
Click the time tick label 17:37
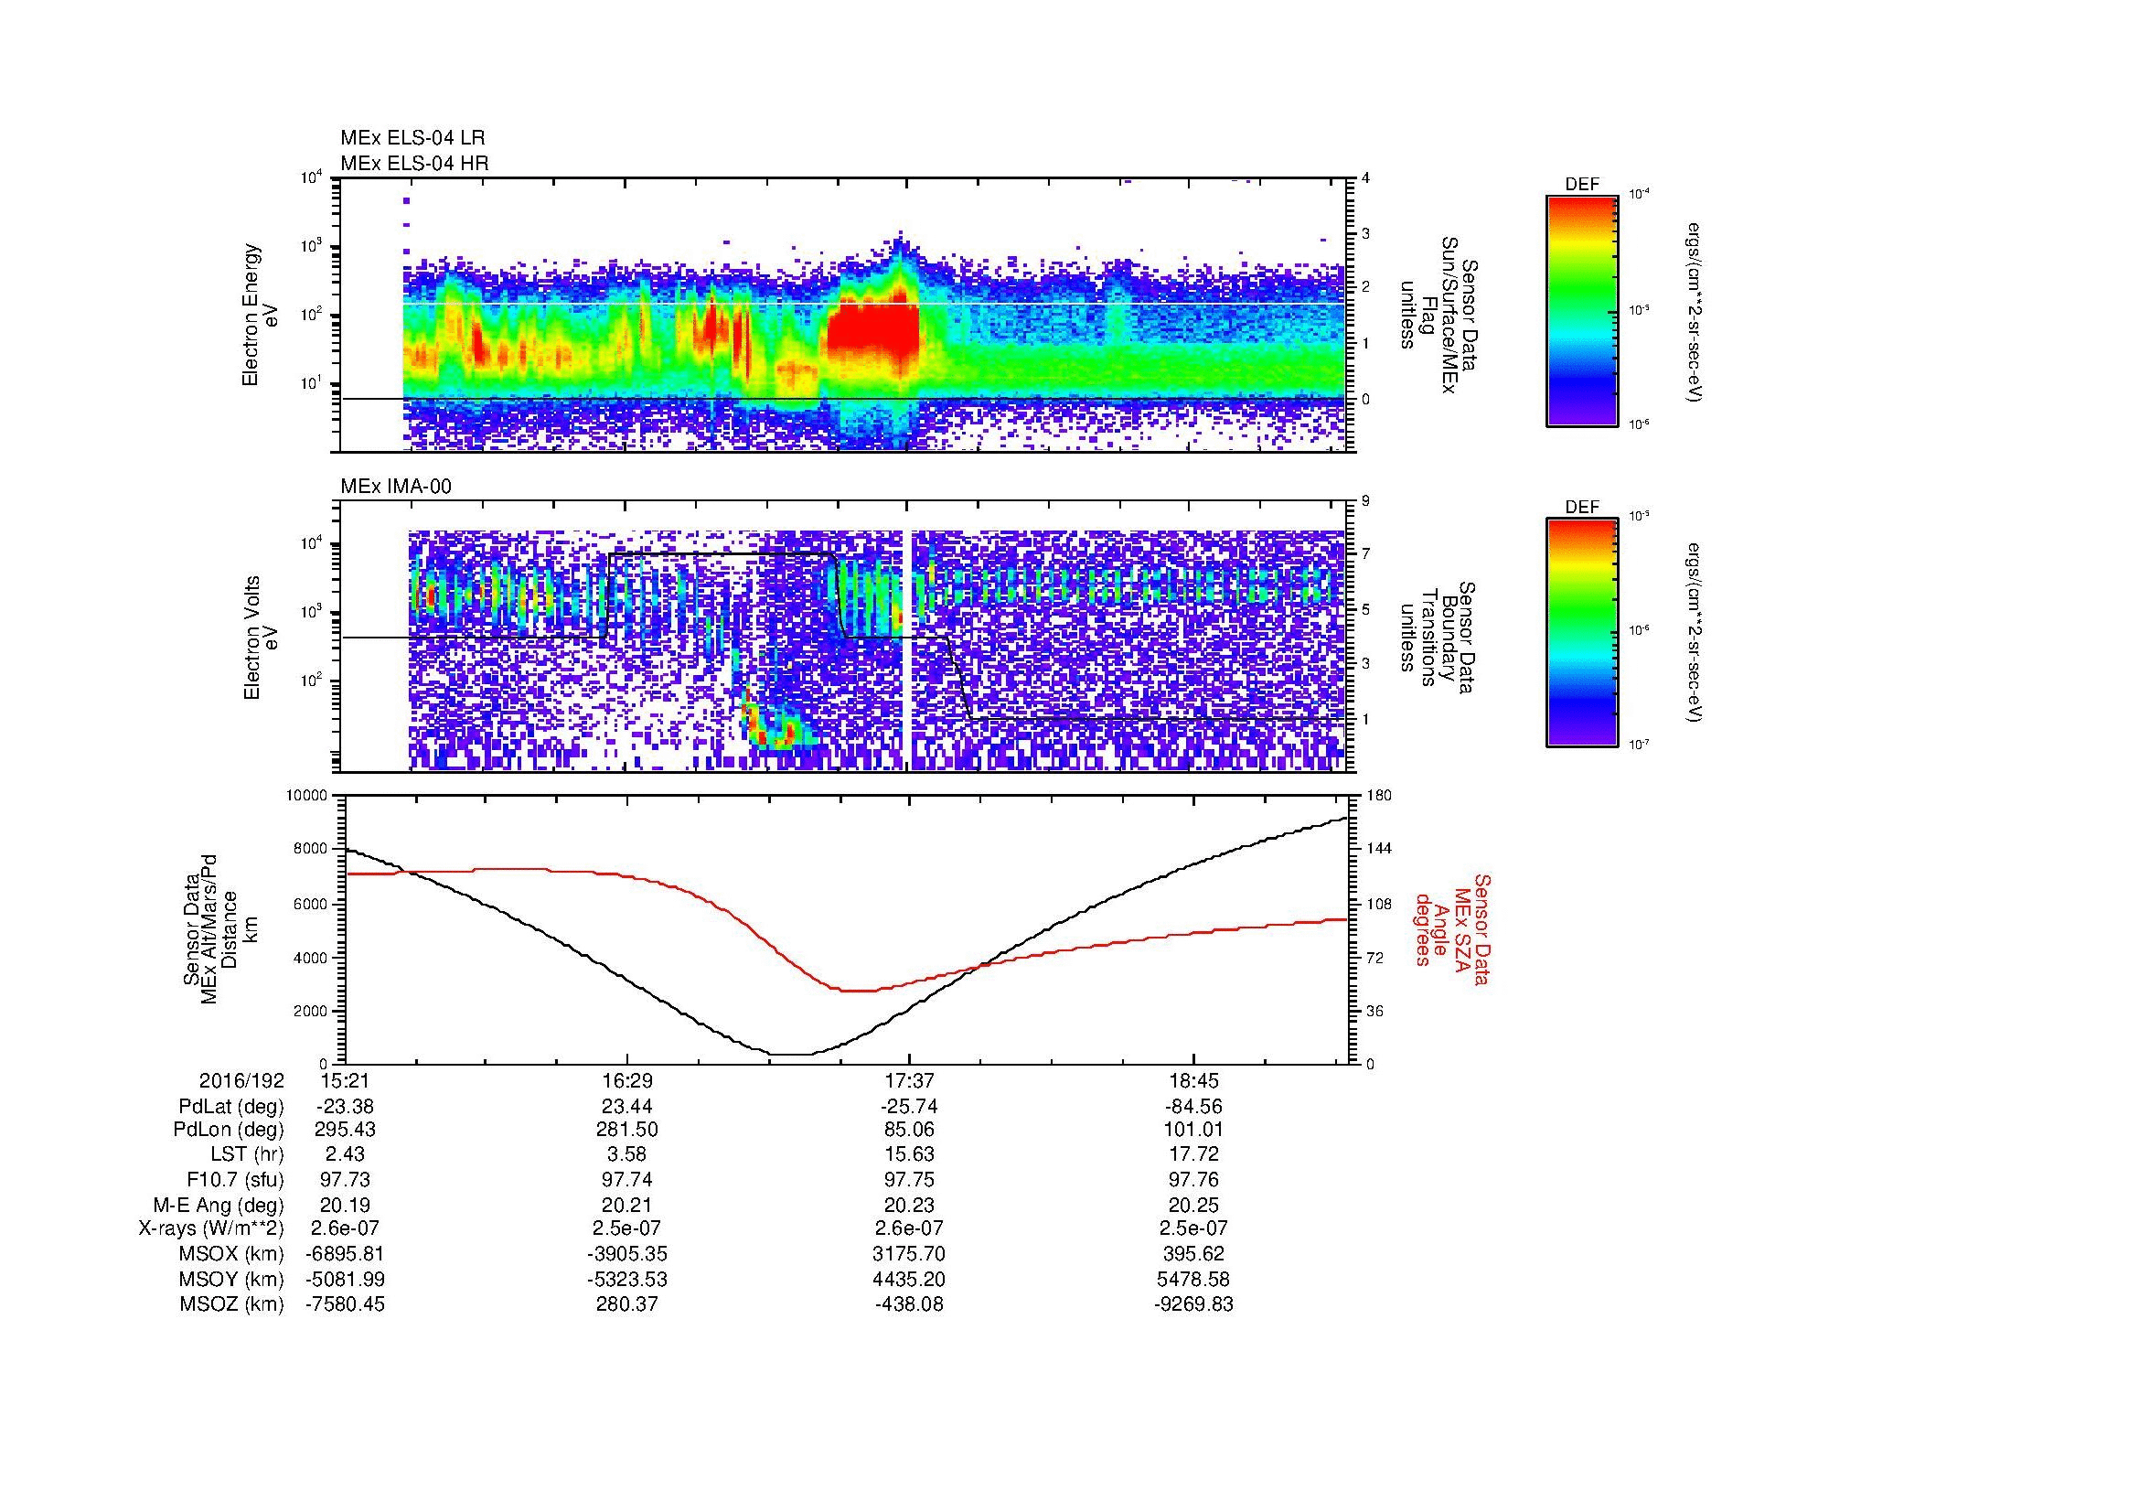[909, 1081]
